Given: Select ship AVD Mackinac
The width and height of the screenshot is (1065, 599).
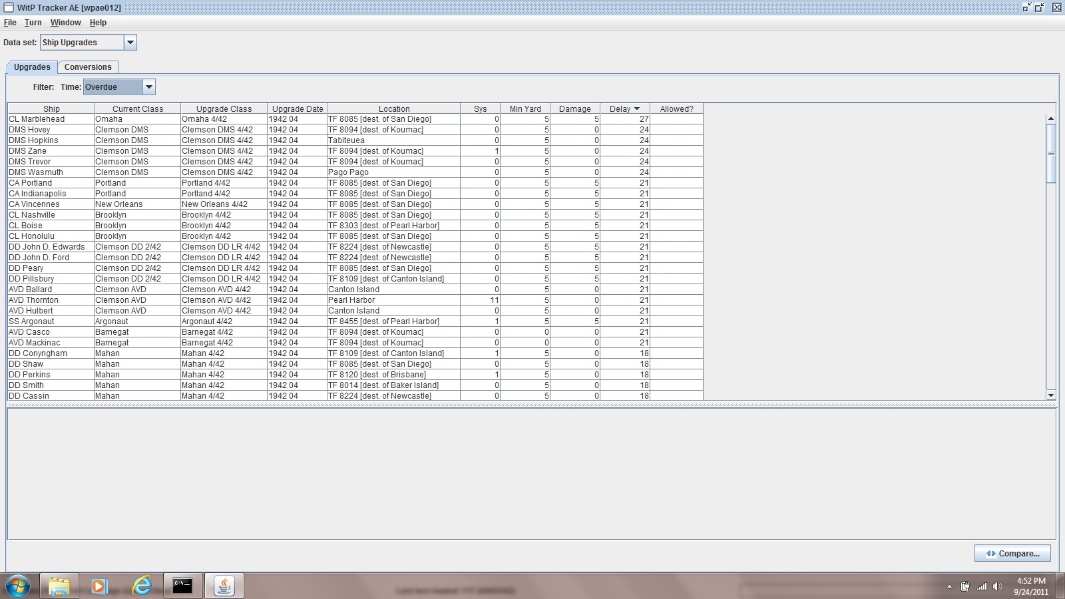Looking at the screenshot, I should coord(51,343).
